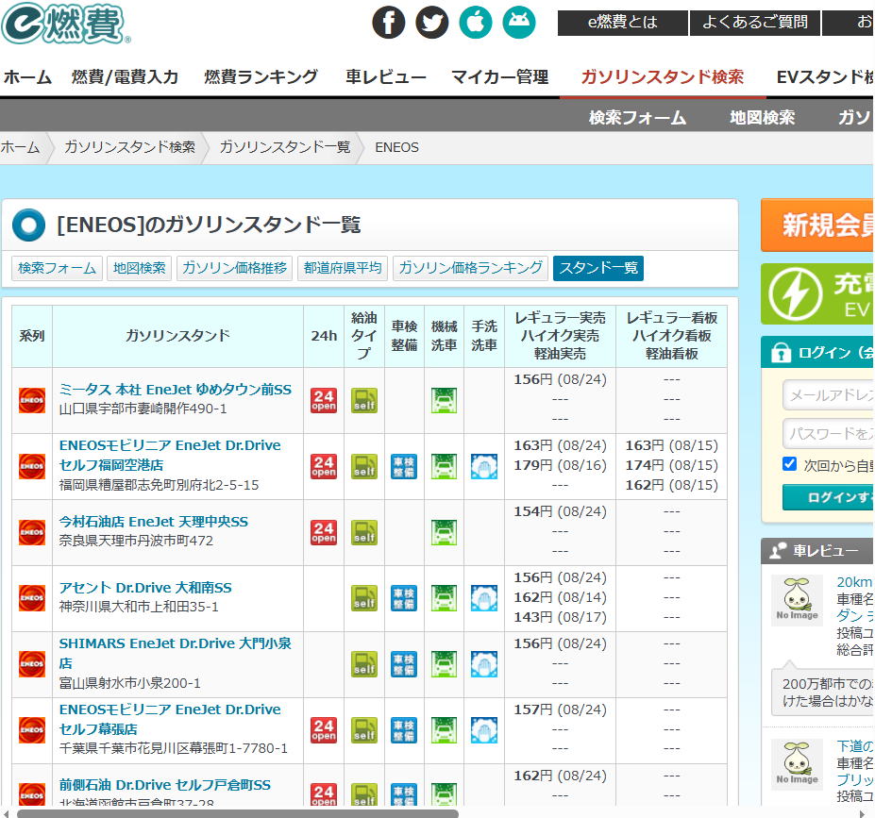Open 地図検索 in gray submenu
Image resolution: width=875 pixels, height=818 pixels.
point(763,117)
